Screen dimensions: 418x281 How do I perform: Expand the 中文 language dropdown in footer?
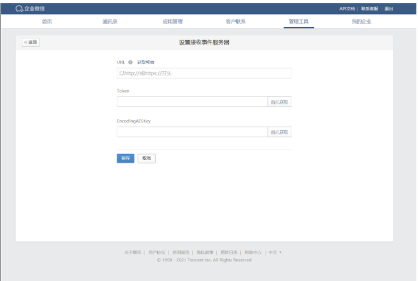point(275,252)
